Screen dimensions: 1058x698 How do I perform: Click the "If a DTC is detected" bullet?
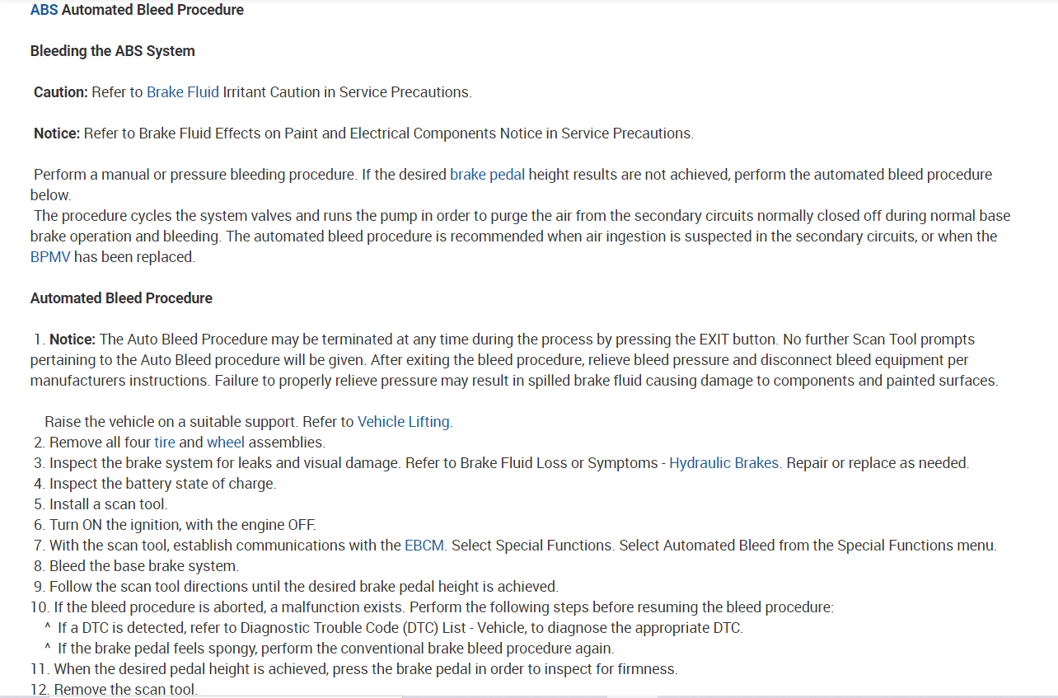(400, 628)
